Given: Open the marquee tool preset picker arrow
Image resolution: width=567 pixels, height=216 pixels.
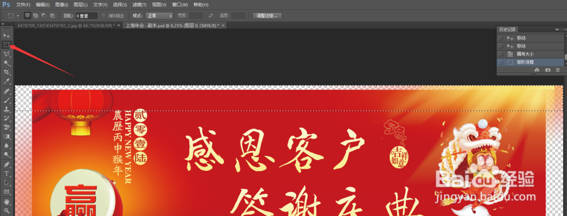Looking at the screenshot, I should (x=18, y=16).
